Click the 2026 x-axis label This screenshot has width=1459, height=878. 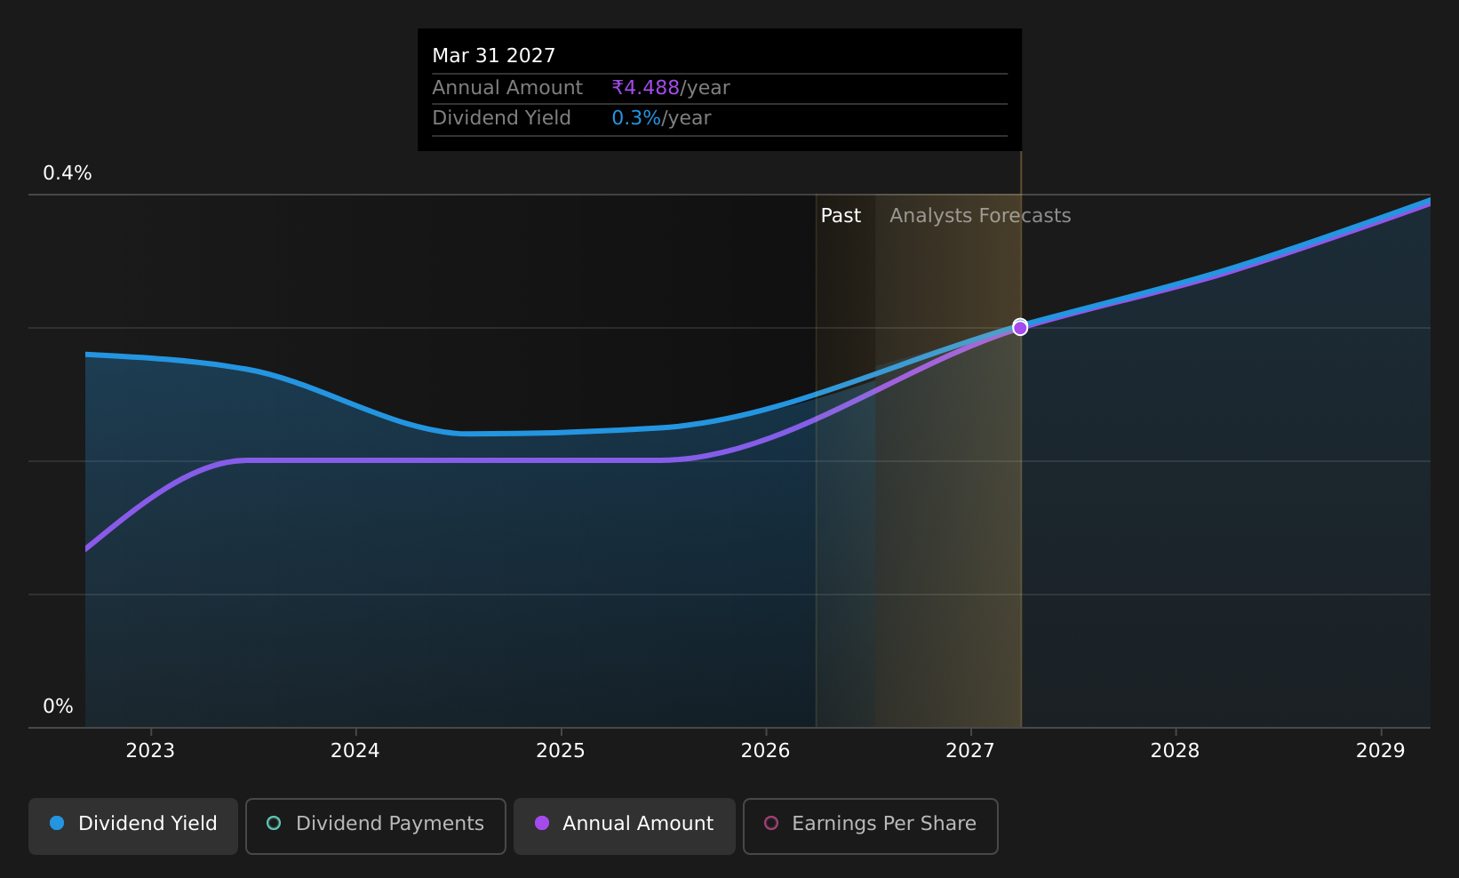pyautogui.click(x=765, y=751)
